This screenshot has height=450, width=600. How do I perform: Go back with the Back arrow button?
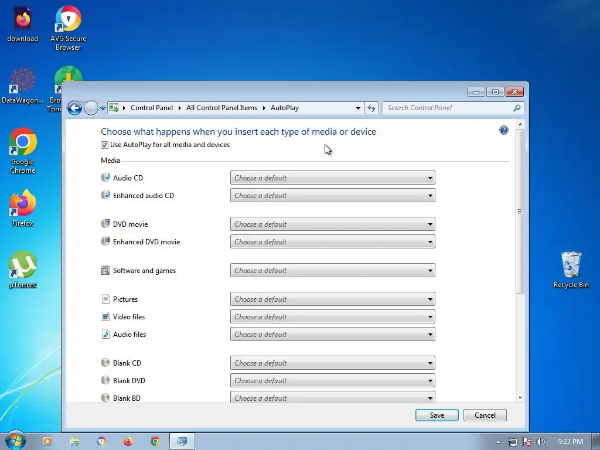pyautogui.click(x=74, y=108)
